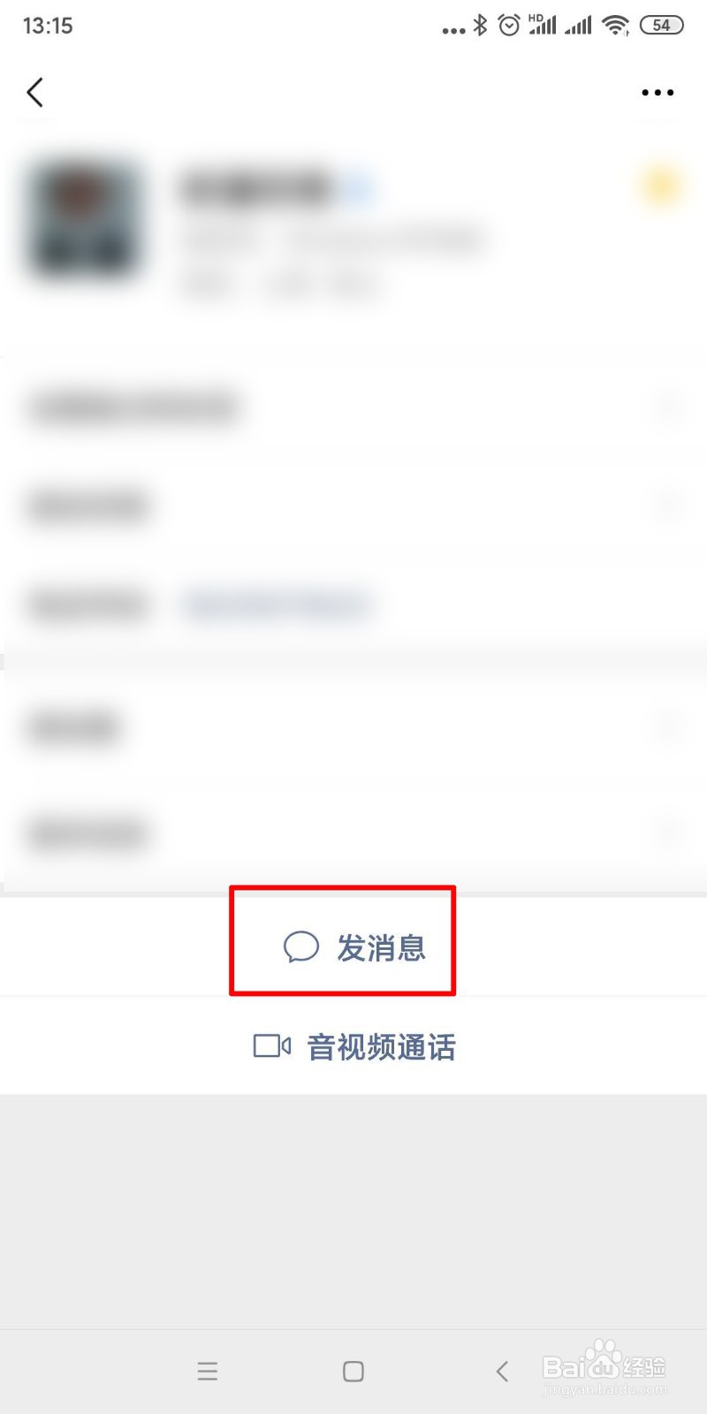This screenshot has width=707, height=1414.
Task: Open the three-dot more options menu
Action: (x=658, y=92)
